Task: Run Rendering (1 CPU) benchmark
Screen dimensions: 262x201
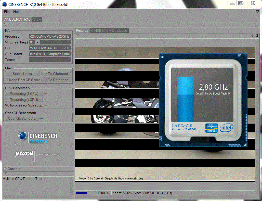Action: point(24,94)
